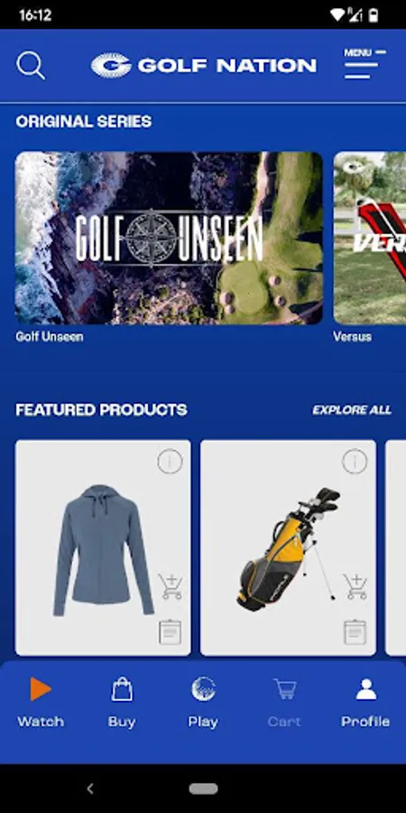Image resolution: width=406 pixels, height=813 pixels.
Task: Select the blue hoodie product card
Action: 103,548
